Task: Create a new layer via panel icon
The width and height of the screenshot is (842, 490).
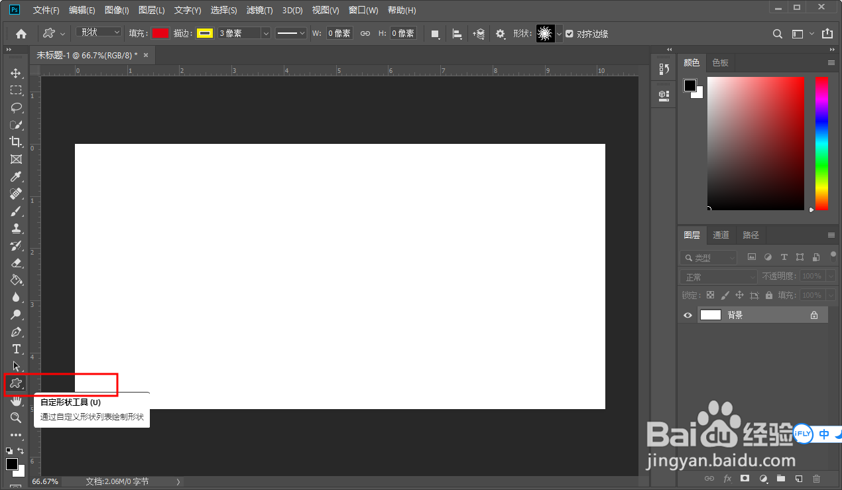Action: tap(799, 478)
